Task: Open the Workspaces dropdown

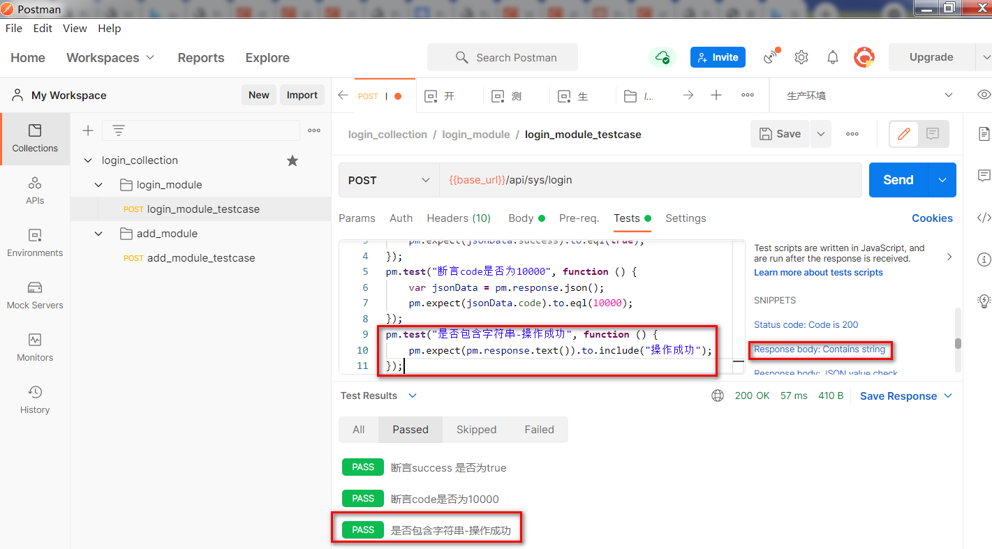Action: click(x=110, y=57)
